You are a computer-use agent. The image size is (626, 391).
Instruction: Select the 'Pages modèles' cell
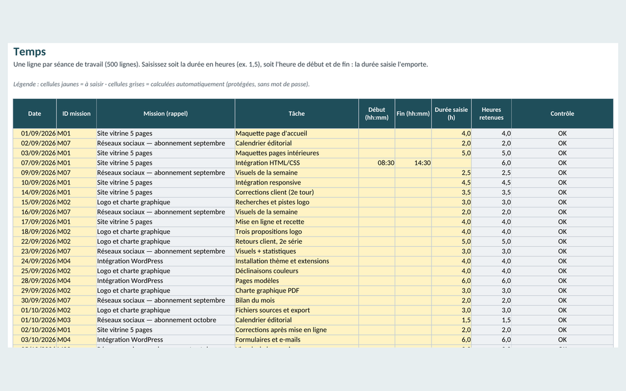(x=296, y=281)
